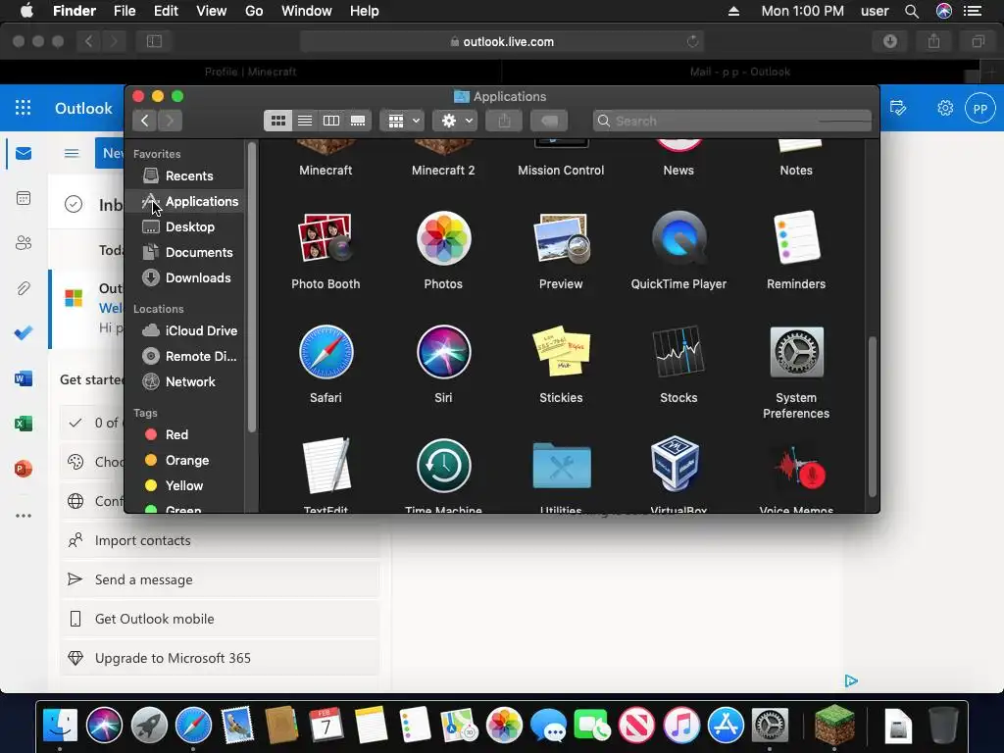The width and height of the screenshot is (1004, 753).
Task: Open the Help menu in the menu bar
Action: (365, 11)
